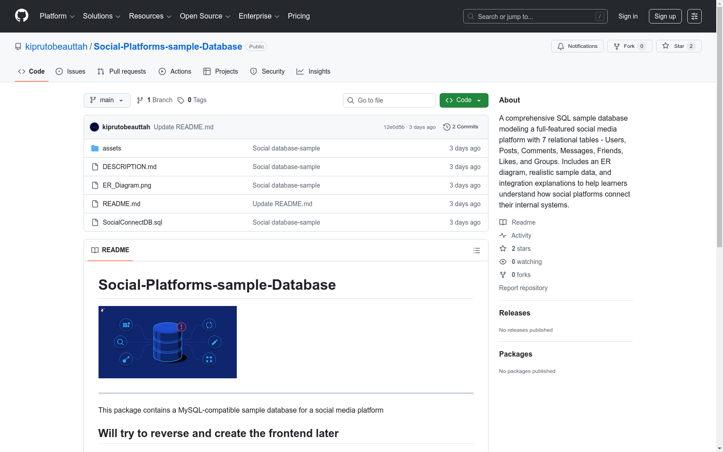Click the Report repository link
723x452 pixels.
pyautogui.click(x=523, y=288)
